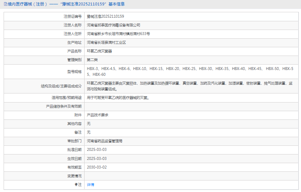Click the 无 value in 备注 row
Screen dimensions: 301x192
coord(89,132)
